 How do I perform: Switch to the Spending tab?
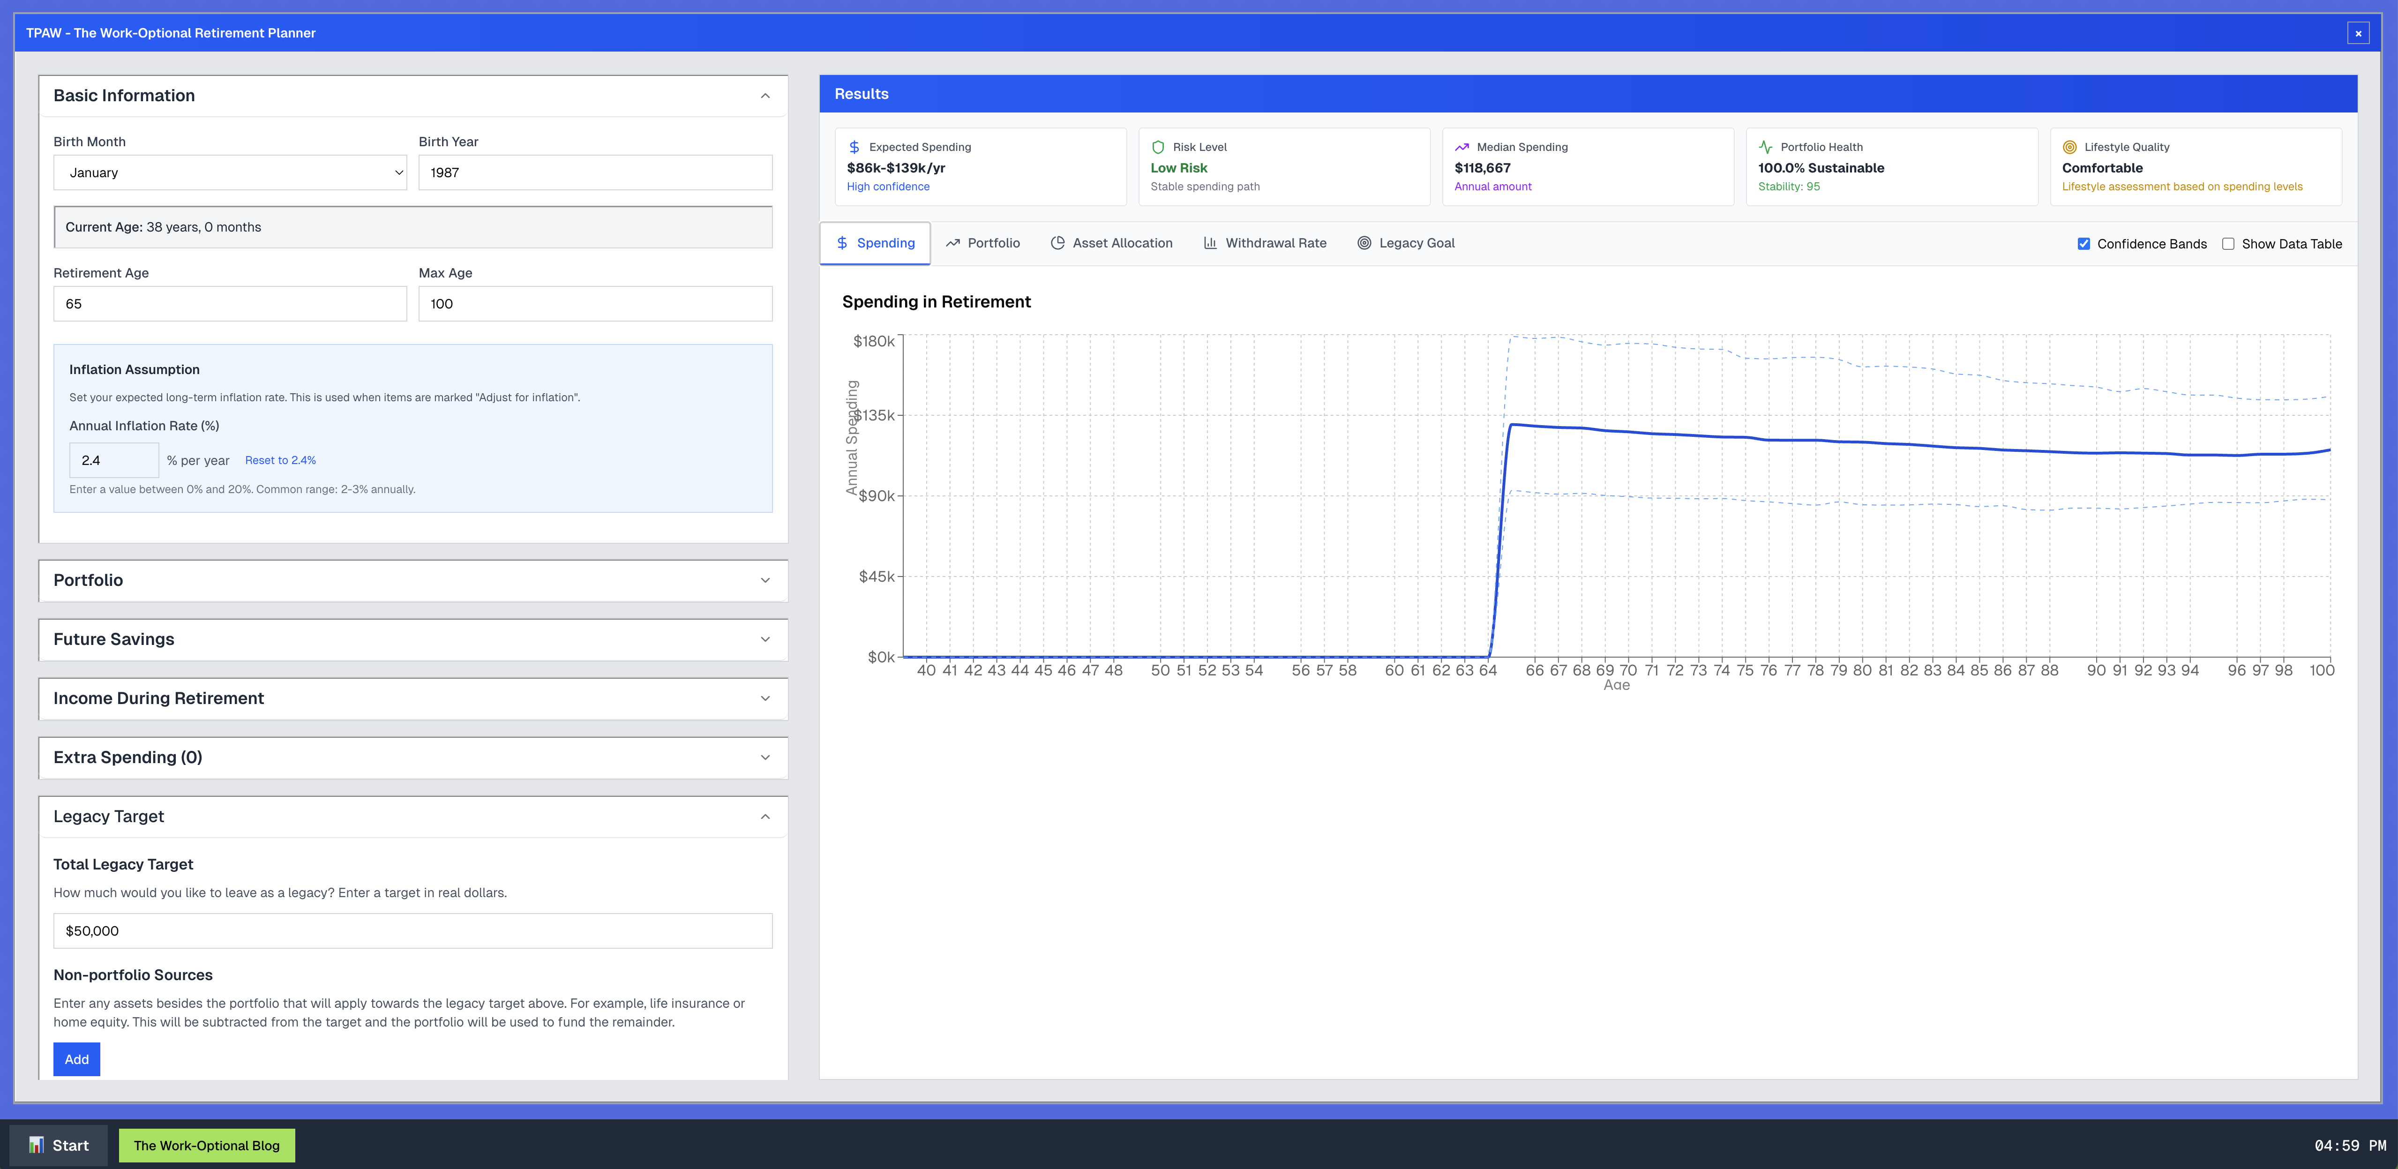875,243
